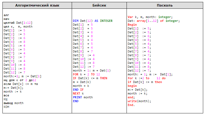Select the Pascal 'Begin' keyword line
This screenshot has width=207, height=118.
[x=132, y=25]
